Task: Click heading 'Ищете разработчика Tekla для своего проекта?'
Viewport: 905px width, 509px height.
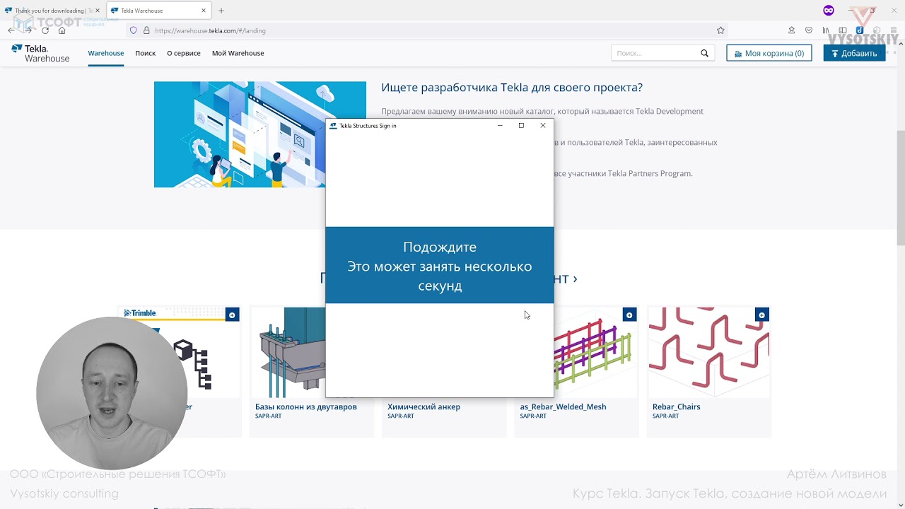Action: (512, 88)
